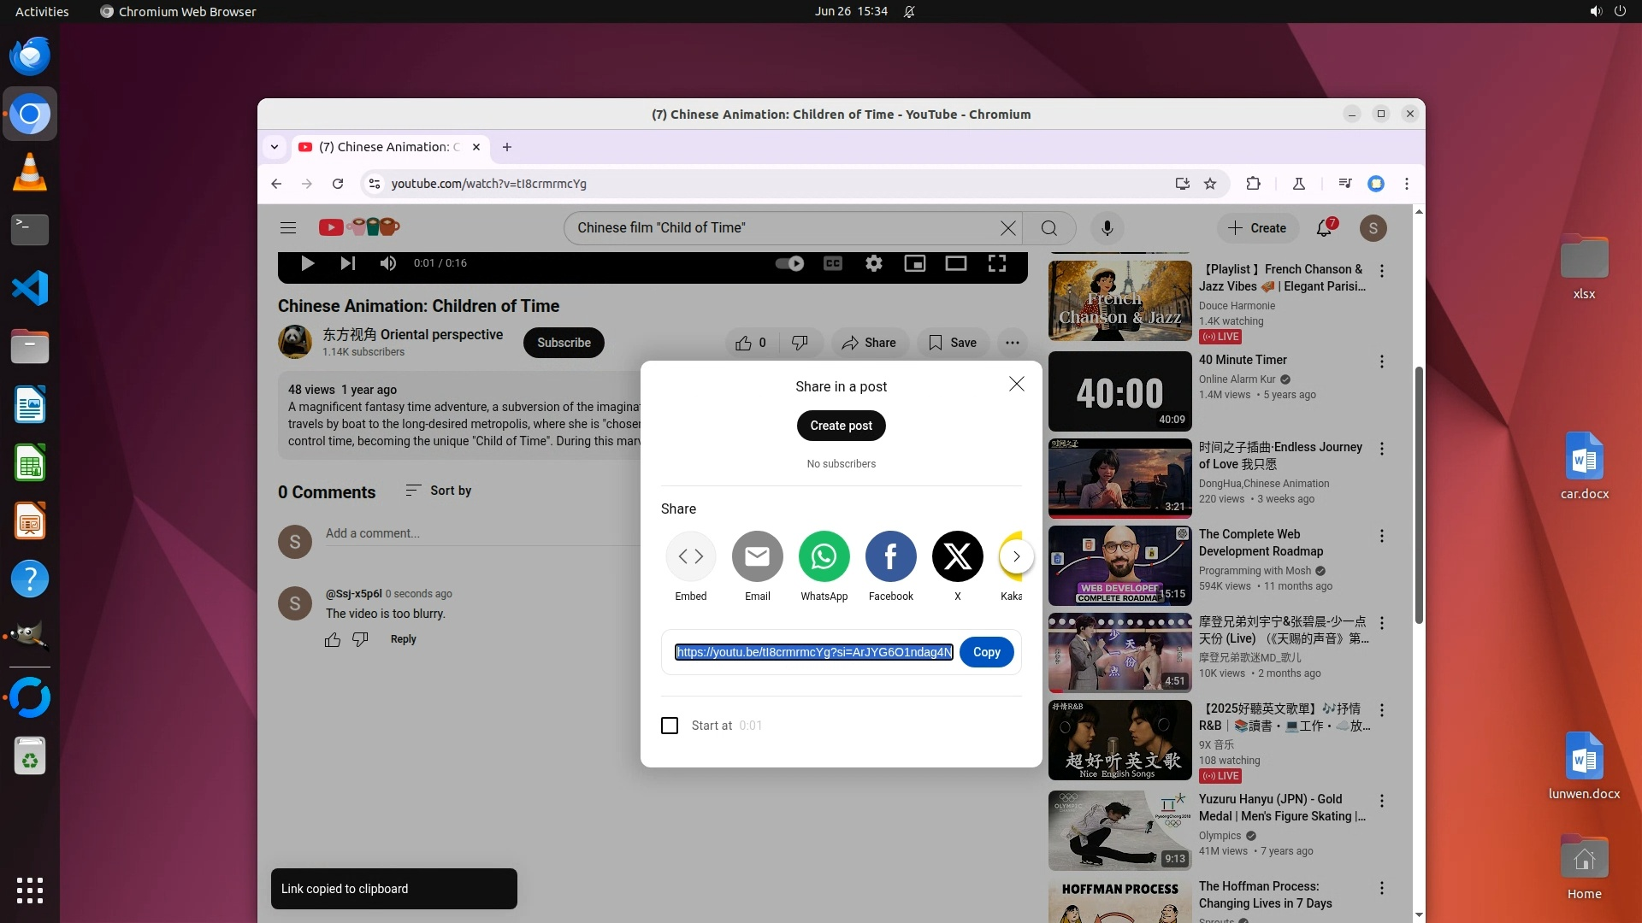Click the voice search microphone
This screenshot has height=923, width=1642.
tap(1107, 228)
